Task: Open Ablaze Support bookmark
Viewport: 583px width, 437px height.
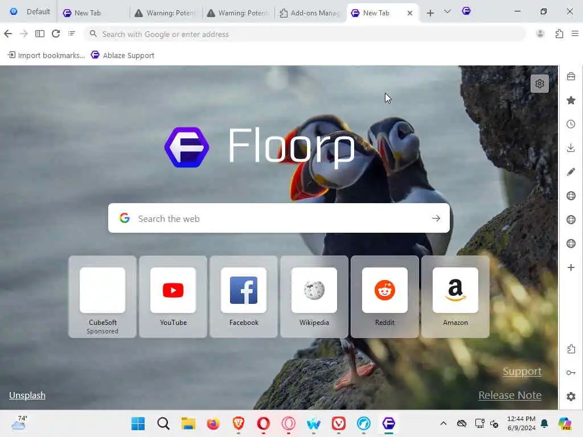Action: click(123, 55)
